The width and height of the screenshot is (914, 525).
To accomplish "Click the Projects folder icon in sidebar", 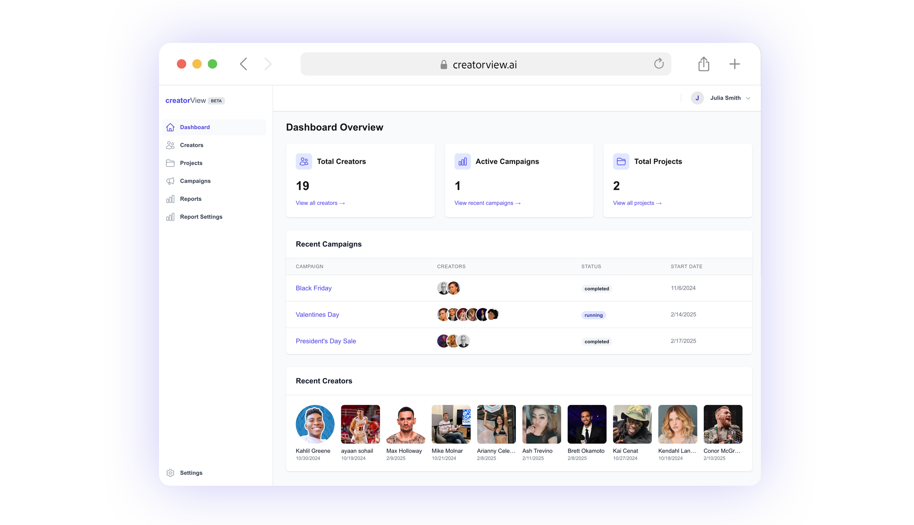I will pos(170,163).
